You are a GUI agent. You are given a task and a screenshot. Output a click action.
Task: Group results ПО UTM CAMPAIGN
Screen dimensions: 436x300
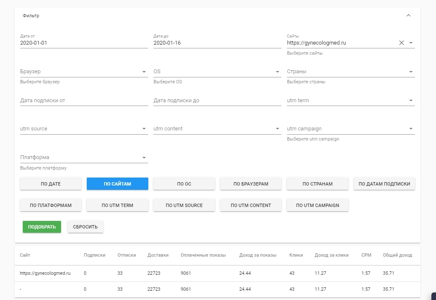318,205
